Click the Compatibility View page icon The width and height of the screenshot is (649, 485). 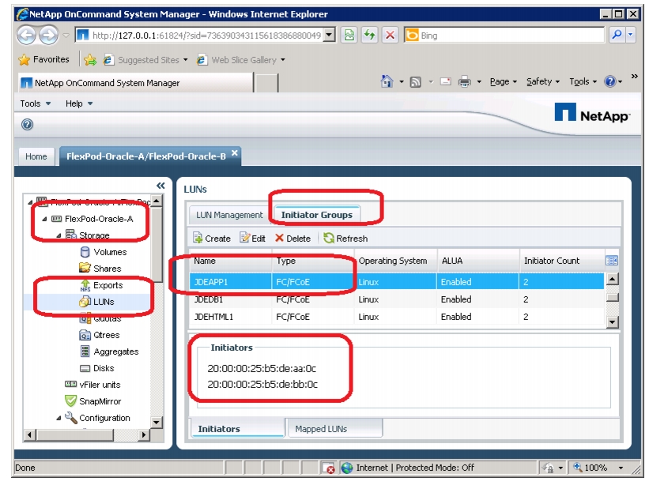click(349, 35)
